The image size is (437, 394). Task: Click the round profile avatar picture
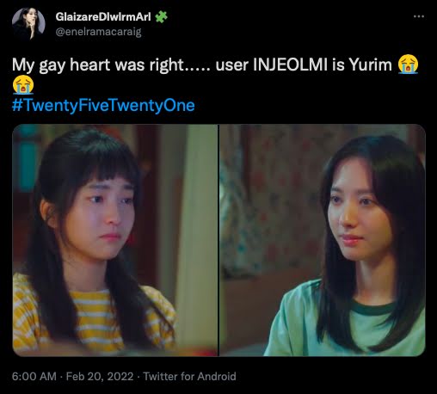(28, 24)
